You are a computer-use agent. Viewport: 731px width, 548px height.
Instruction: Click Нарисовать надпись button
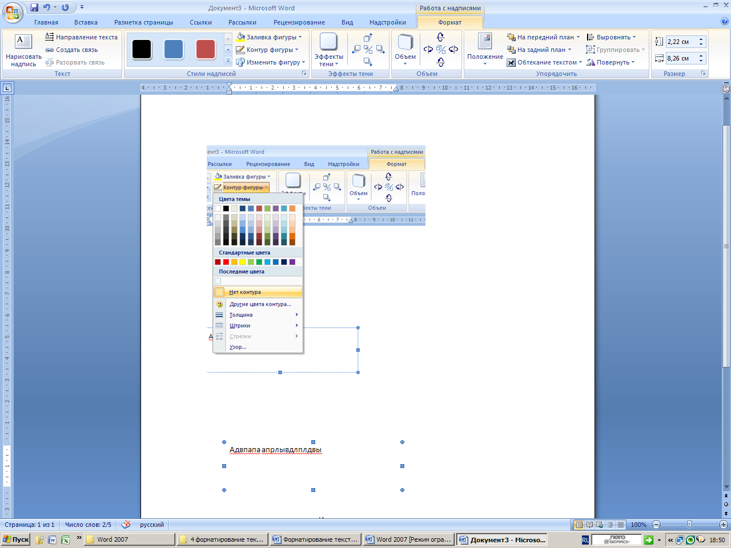23,50
